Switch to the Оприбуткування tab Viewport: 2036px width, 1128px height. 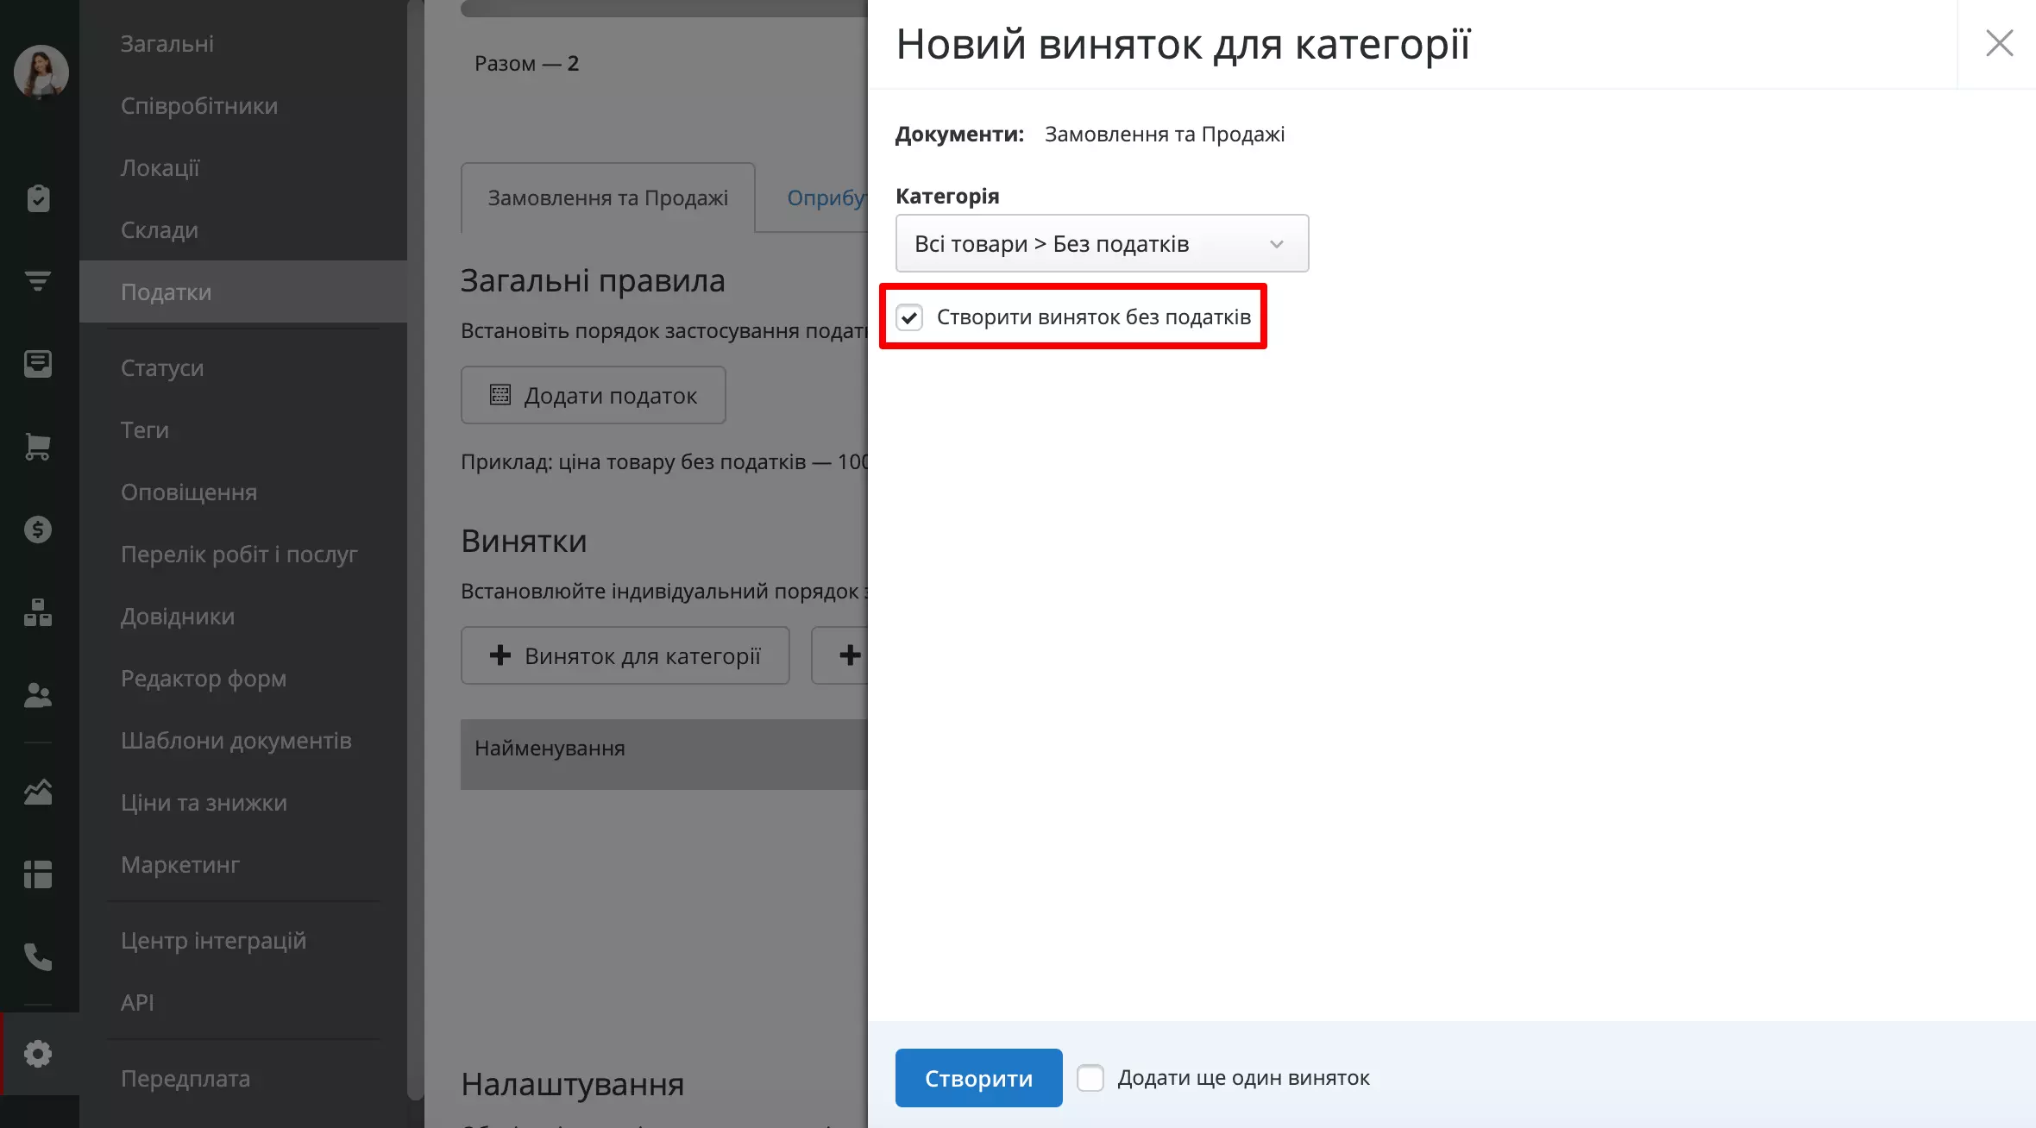coord(826,197)
